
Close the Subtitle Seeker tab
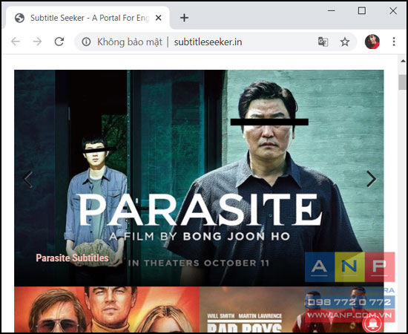coord(158,18)
